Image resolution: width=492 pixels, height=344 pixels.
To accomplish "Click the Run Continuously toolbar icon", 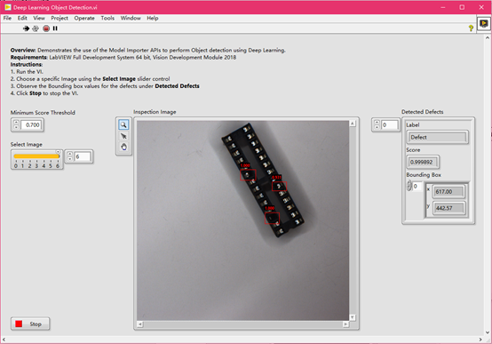I will 36,28.
